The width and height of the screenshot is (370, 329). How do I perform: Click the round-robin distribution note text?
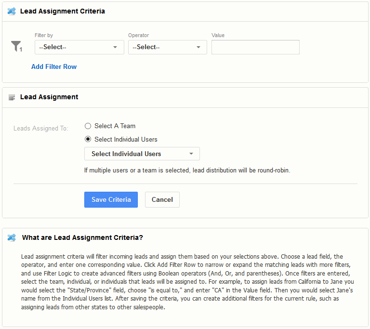[187, 171]
